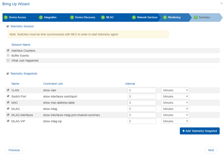Click the Switch Port interval input field
Viewport: 224px width, 155px height.
pos(142,97)
